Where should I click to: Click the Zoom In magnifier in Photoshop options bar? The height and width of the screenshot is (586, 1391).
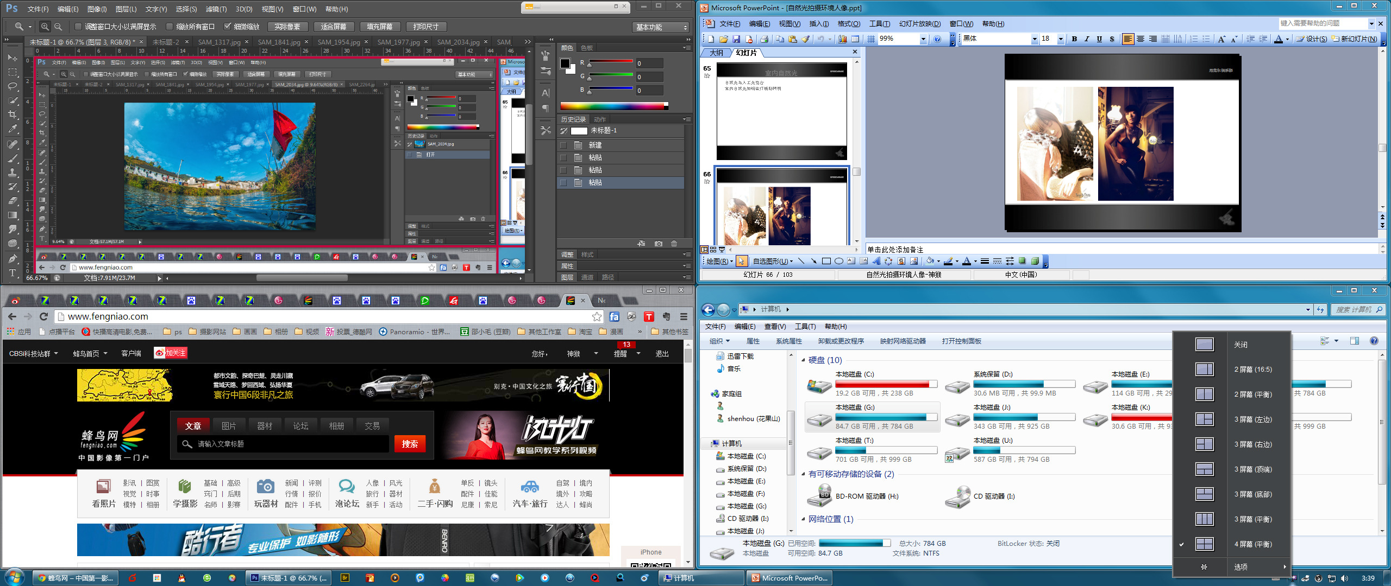pos(45,27)
